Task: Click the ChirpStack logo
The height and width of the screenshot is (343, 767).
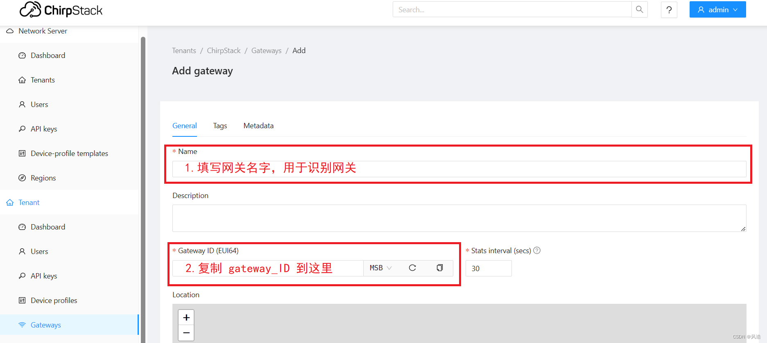Action: click(x=61, y=9)
